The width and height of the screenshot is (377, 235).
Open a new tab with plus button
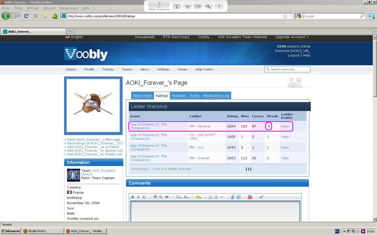[x=70, y=32]
